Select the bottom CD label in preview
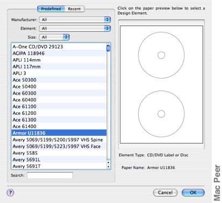Image resolution: width=222 pixels, height=203 pixels. (161, 114)
